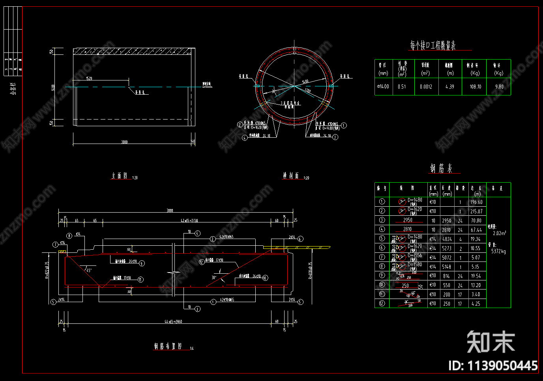Click the '横剖面' view title
This screenshot has width=543, height=381.
(x=291, y=176)
